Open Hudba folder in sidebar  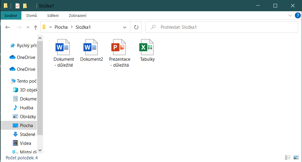click(x=23, y=108)
